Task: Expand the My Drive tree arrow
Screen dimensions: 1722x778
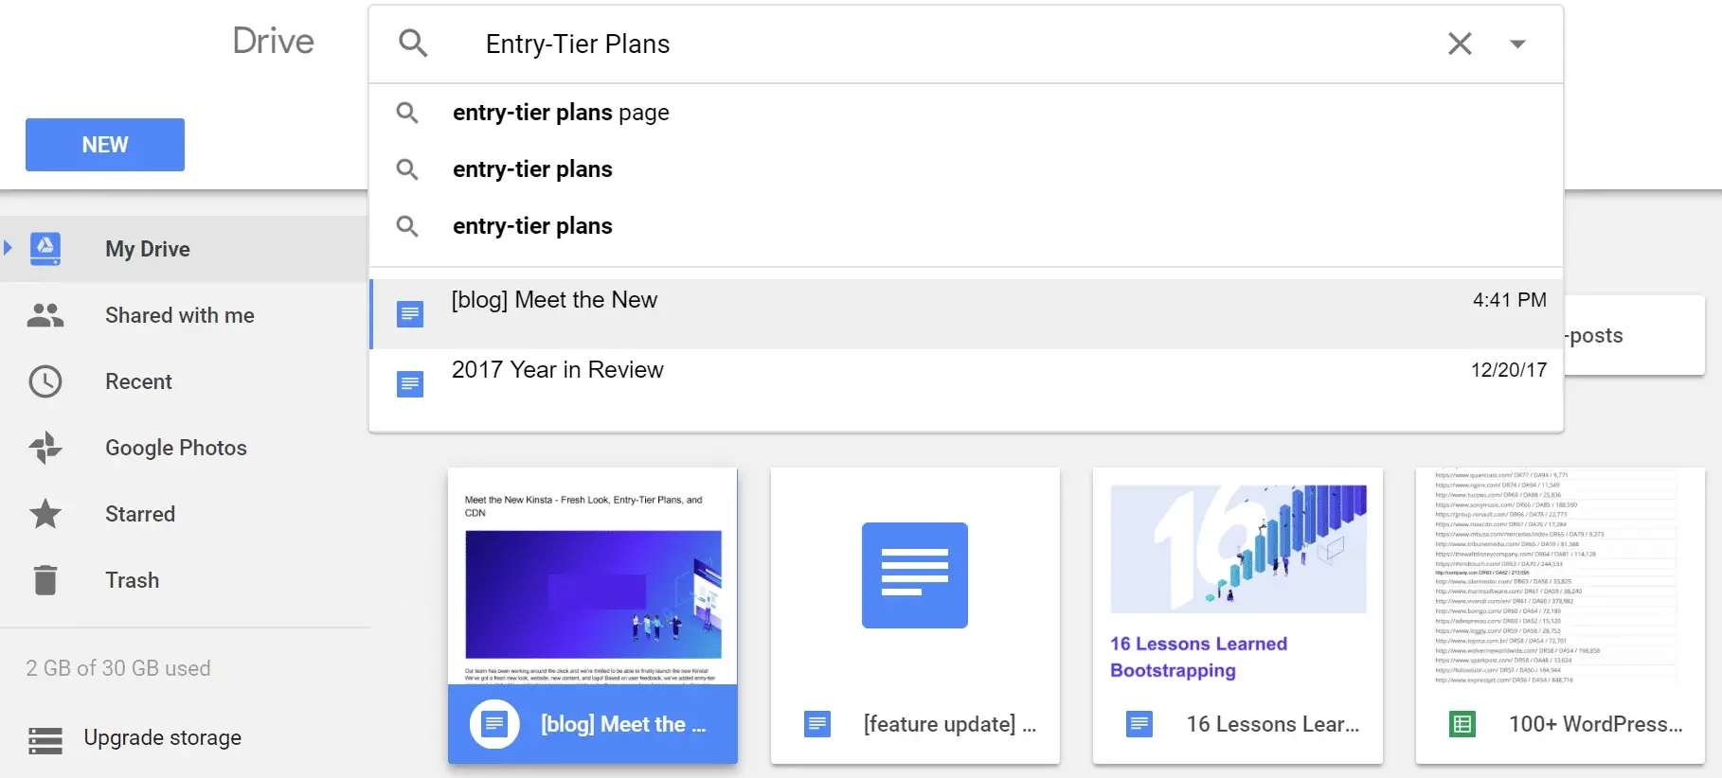Action: pos(9,248)
